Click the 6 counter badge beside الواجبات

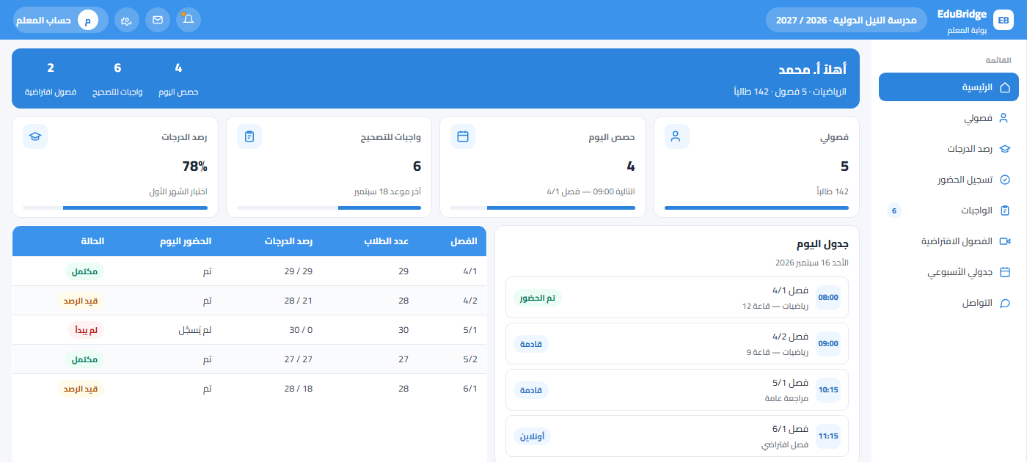893,210
